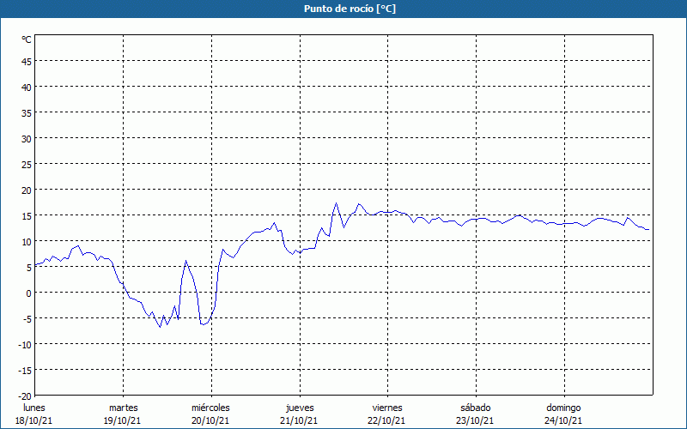Image resolution: width=687 pixels, height=429 pixels.
Task: Select the 45 value on the y-axis
Action: [x=26, y=61]
